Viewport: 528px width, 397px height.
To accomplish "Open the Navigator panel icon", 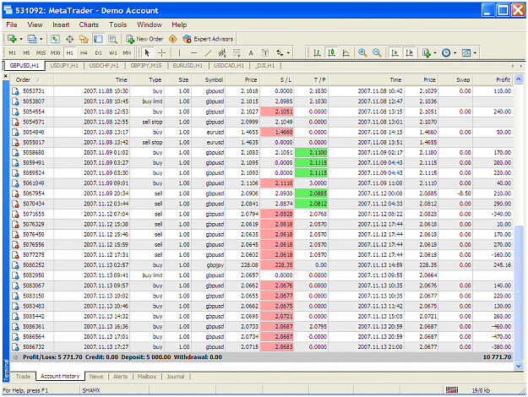I will (x=84, y=39).
